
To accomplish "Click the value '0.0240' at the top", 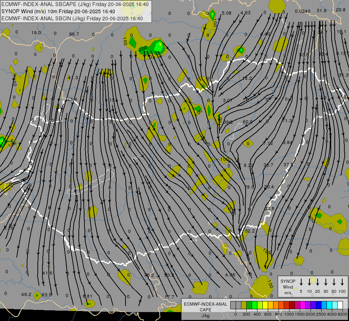I will point(303,11).
